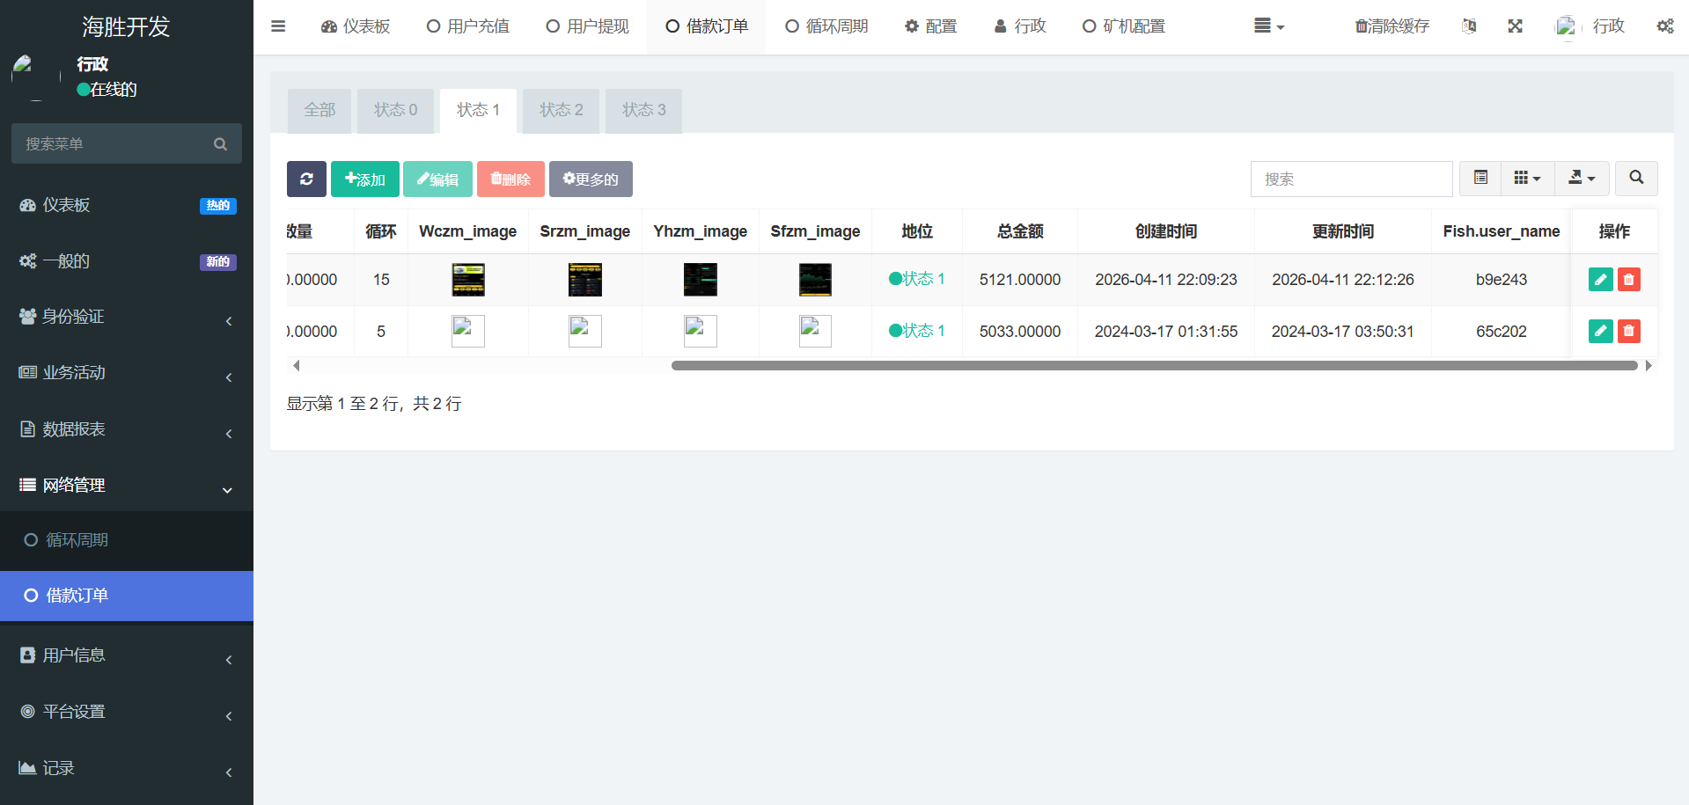The height and width of the screenshot is (805, 1689).
Task: Toggle the table view icon
Action: [x=1480, y=179]
